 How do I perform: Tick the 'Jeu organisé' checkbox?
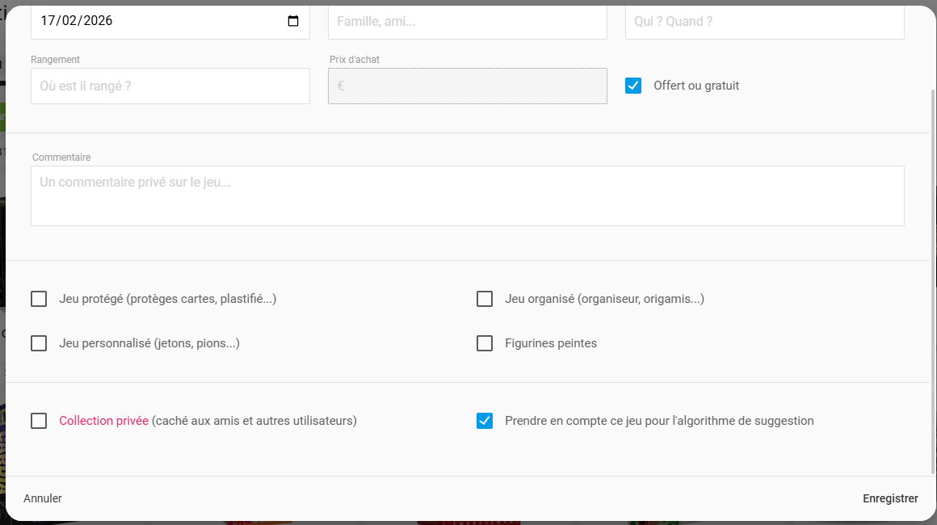pos(485,299)
